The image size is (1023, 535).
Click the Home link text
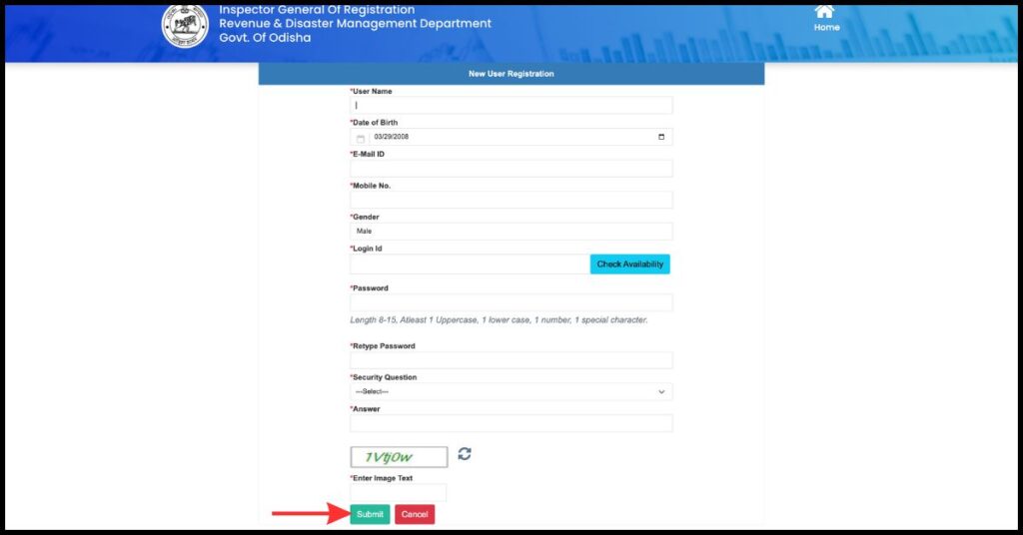(x=826, y=27)
